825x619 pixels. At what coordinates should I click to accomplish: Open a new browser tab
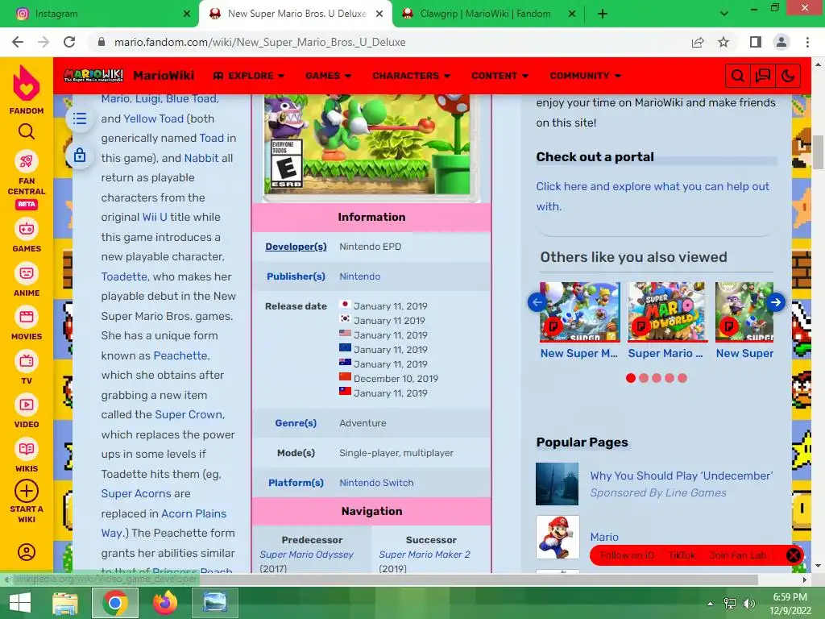(x=603, y=14)
